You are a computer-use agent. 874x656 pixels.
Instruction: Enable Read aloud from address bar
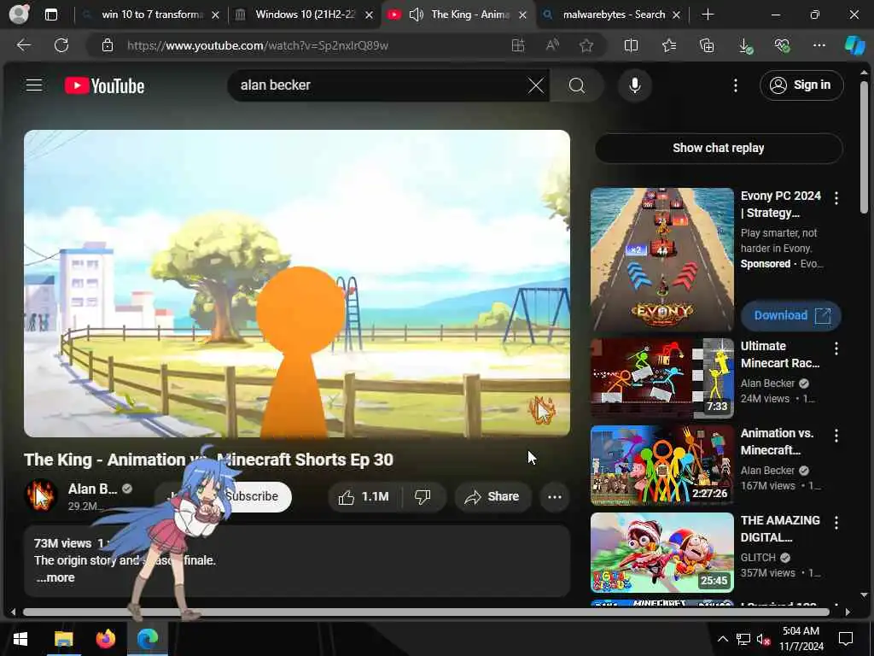tap(552, 45)
